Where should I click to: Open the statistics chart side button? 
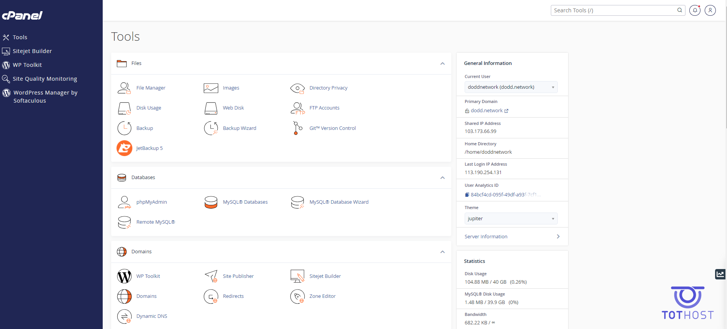pyautogui.click(x=720, y=274)
